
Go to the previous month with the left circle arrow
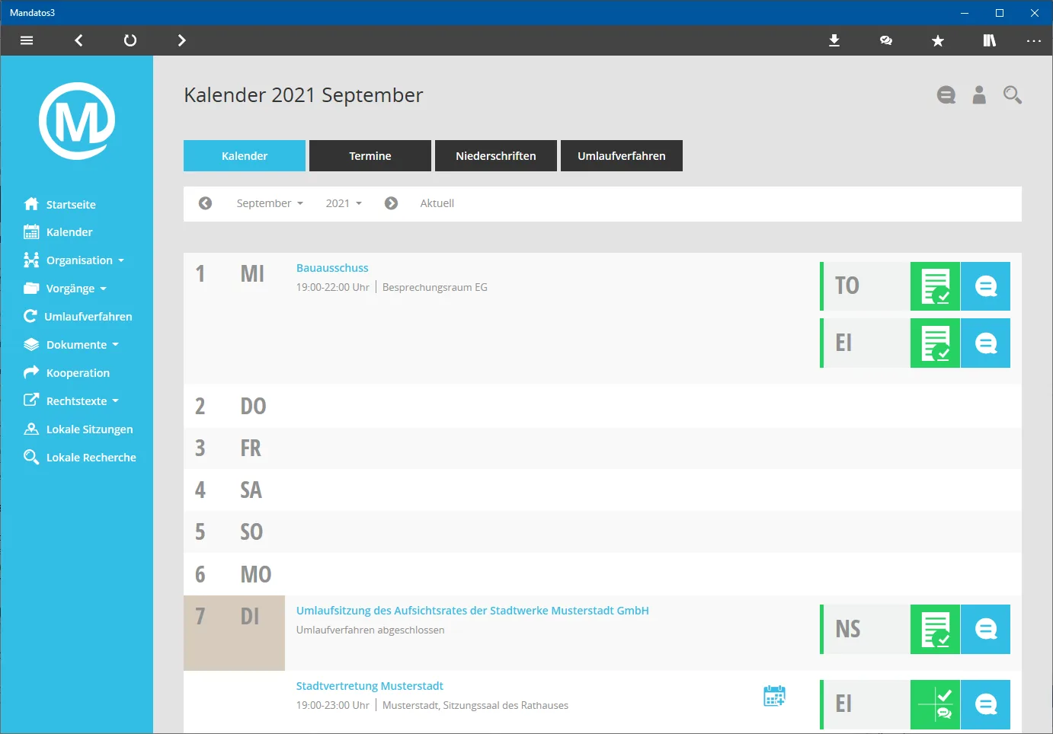[205, 203]
